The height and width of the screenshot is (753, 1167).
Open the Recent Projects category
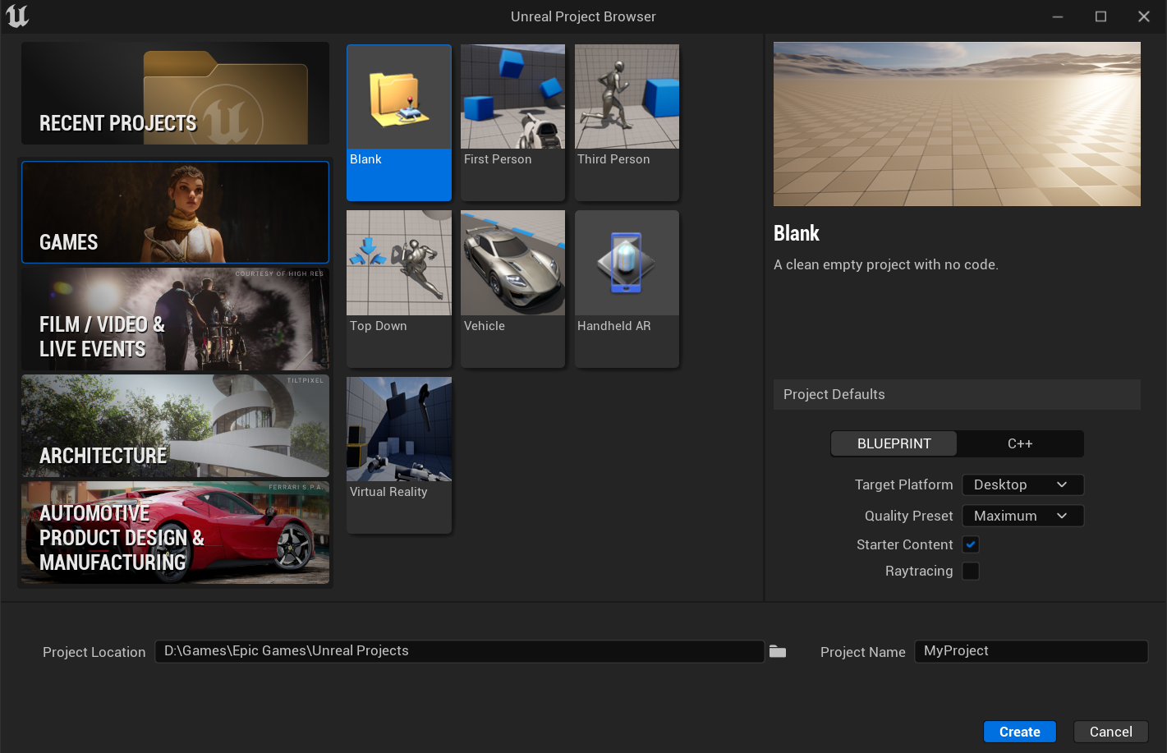point(175,94)
